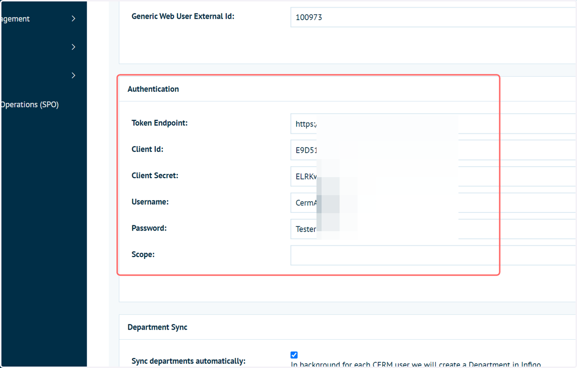Click into the empty Scope field
The height and width of the screenshot is (368, 577).
coord(433,255)
